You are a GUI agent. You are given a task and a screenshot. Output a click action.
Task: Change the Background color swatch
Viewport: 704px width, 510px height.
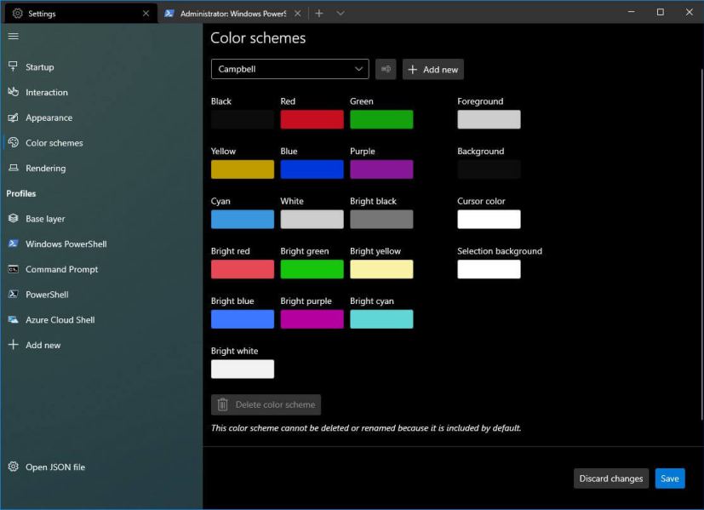489,169
